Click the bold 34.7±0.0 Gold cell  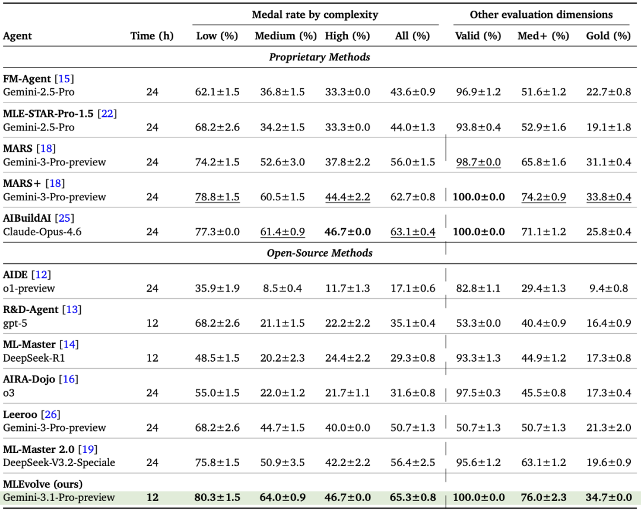coord(609,497)
